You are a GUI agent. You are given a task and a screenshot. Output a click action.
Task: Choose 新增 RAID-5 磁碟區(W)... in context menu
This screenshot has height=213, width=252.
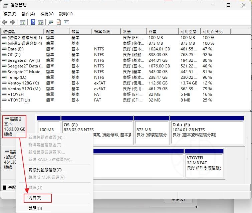pyautogui.click(x=51, y=160)
